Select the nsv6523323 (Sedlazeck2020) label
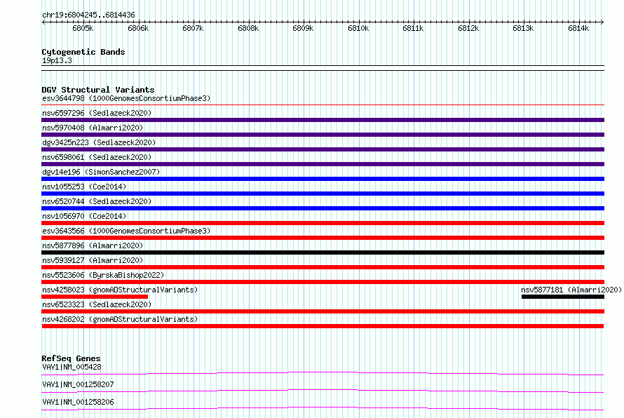The height and width of the screenshot is (418, 624). (x=97, y=304)
